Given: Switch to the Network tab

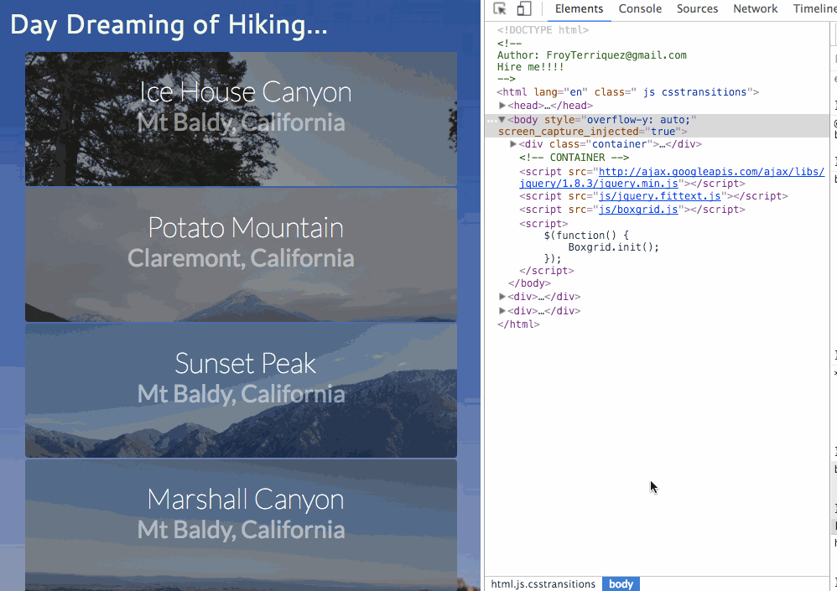Looking at the screenshot, I should pos(755,8).
